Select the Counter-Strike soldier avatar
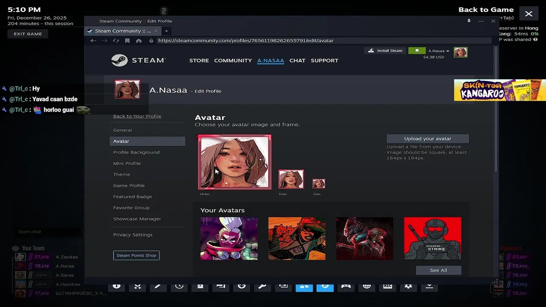Screen dimensions: 546x307 click(433, 238)
